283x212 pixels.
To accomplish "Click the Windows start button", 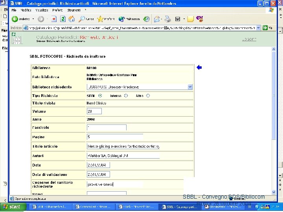I will tap(12, 207).
